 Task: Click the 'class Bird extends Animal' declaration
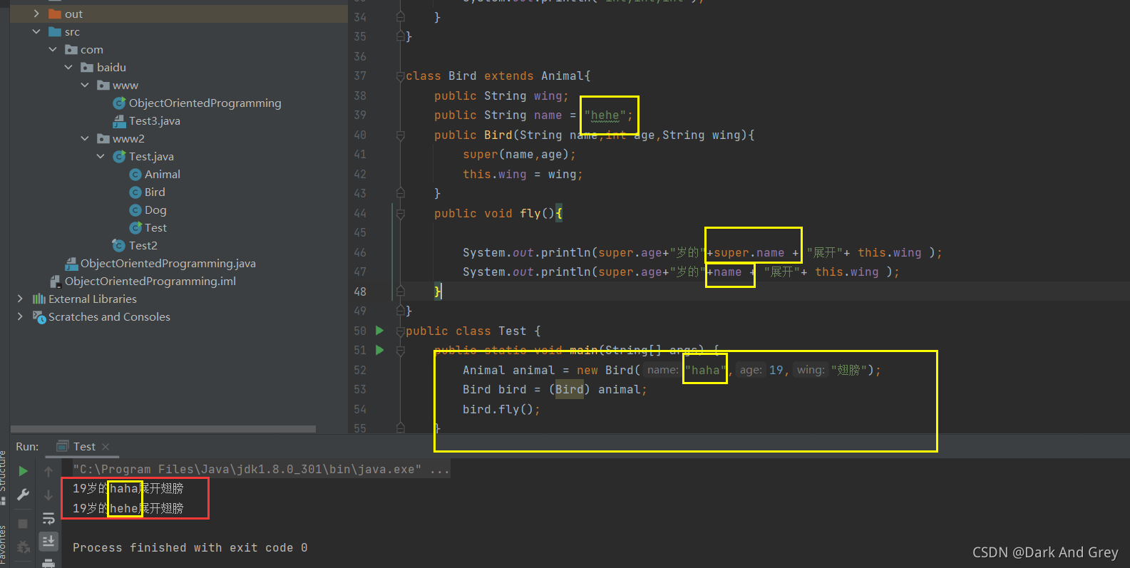click(x=498, y=76)
